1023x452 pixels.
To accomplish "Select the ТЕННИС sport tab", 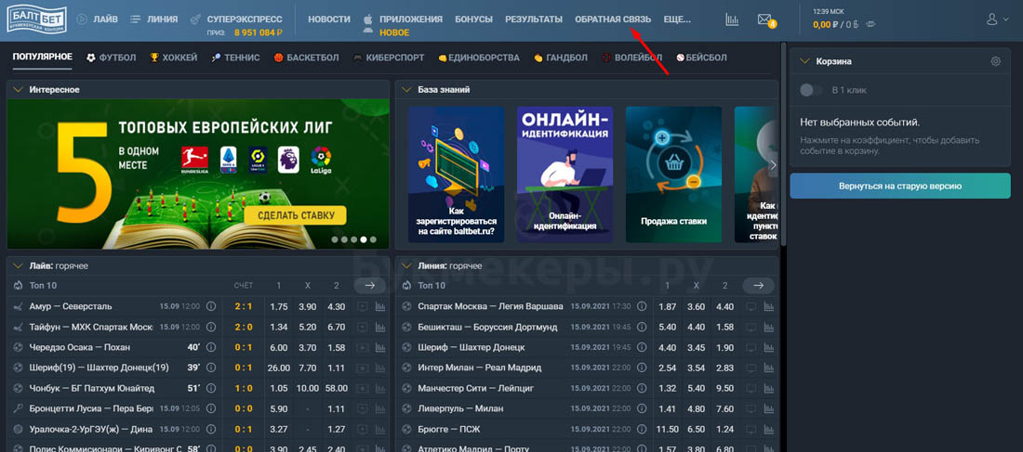I will tap(235, 58).
